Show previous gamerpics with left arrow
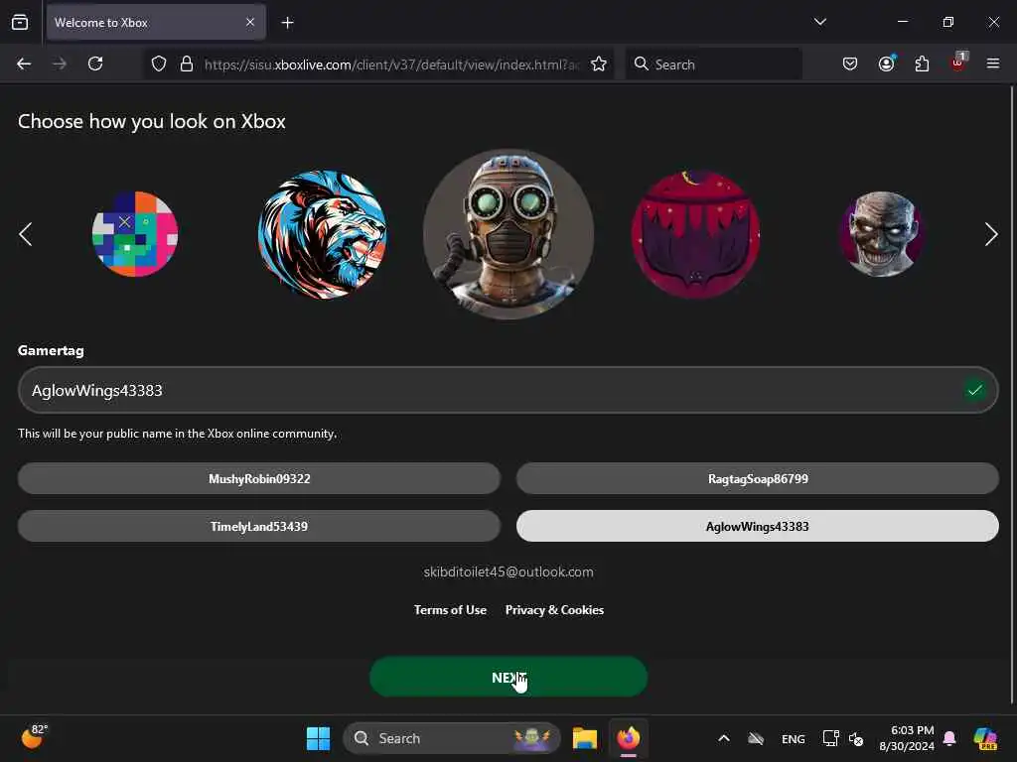 tap(25, 234)
